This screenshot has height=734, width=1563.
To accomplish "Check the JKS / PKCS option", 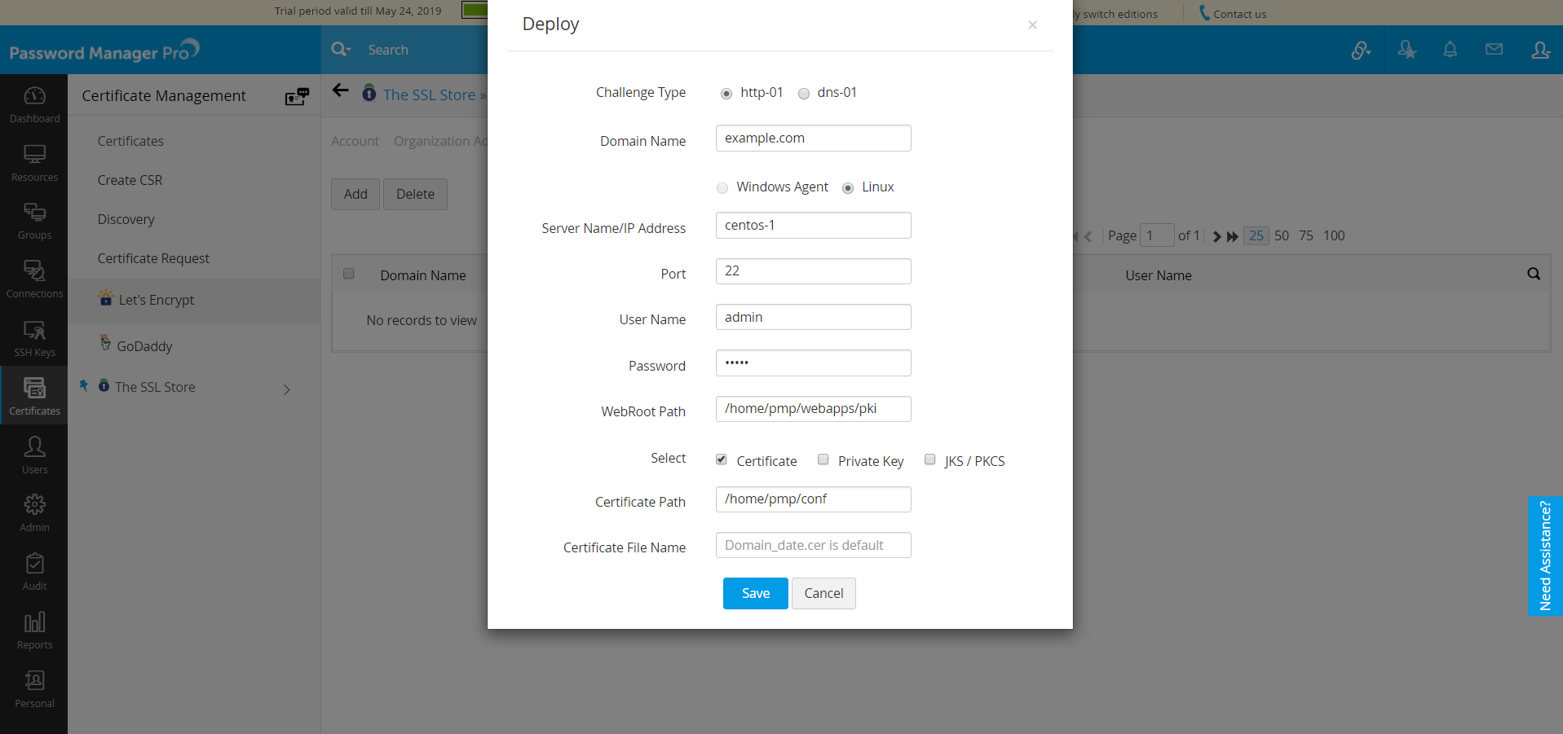I will (x=930, y=459).
